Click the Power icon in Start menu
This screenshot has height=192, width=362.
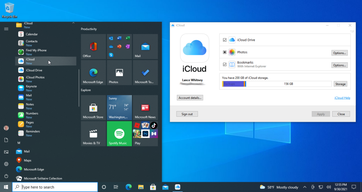coord(6,176)
